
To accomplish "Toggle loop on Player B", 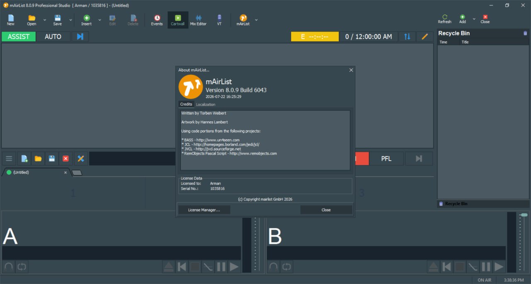I will click(x=286, y=267).
